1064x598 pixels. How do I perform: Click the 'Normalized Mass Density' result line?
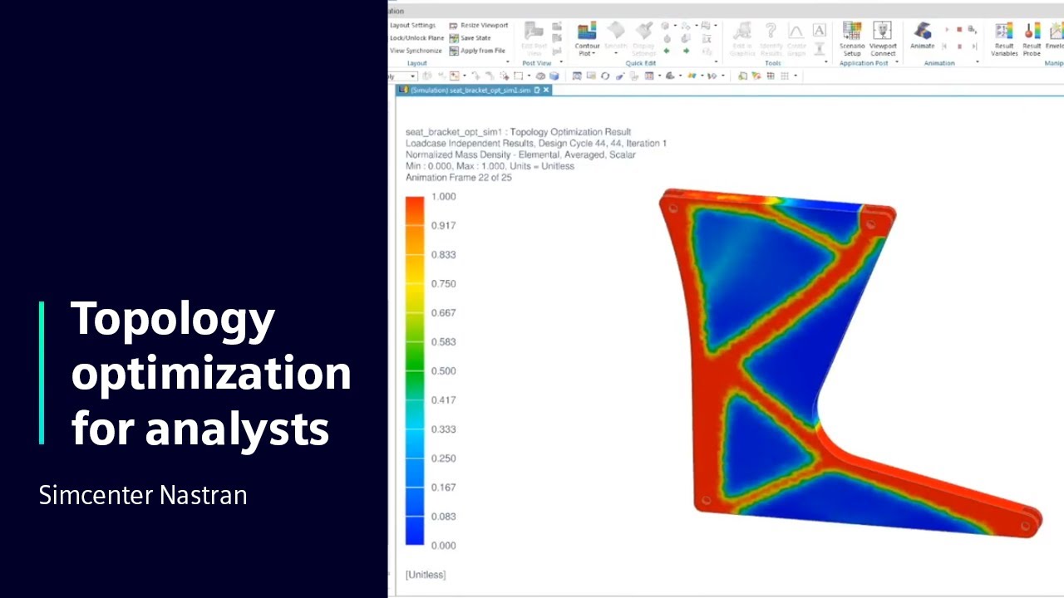click(520, 154)
